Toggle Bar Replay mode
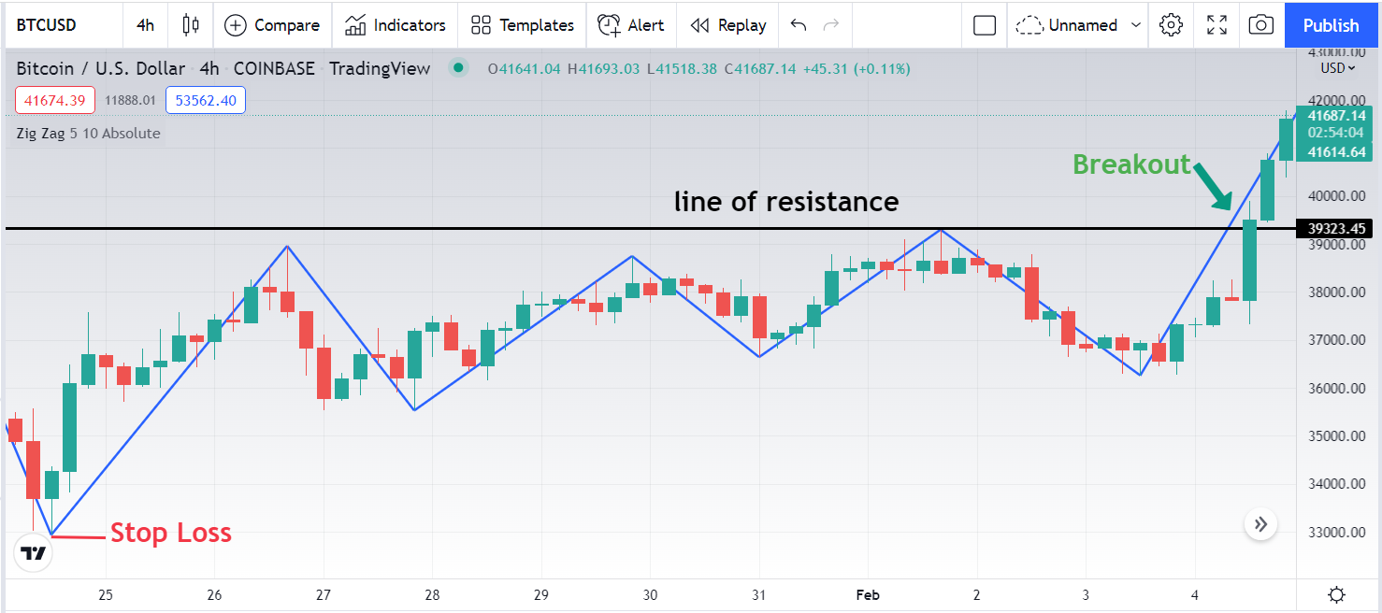Viewport: 1382px width, 613px height. (x=728, y=25)
